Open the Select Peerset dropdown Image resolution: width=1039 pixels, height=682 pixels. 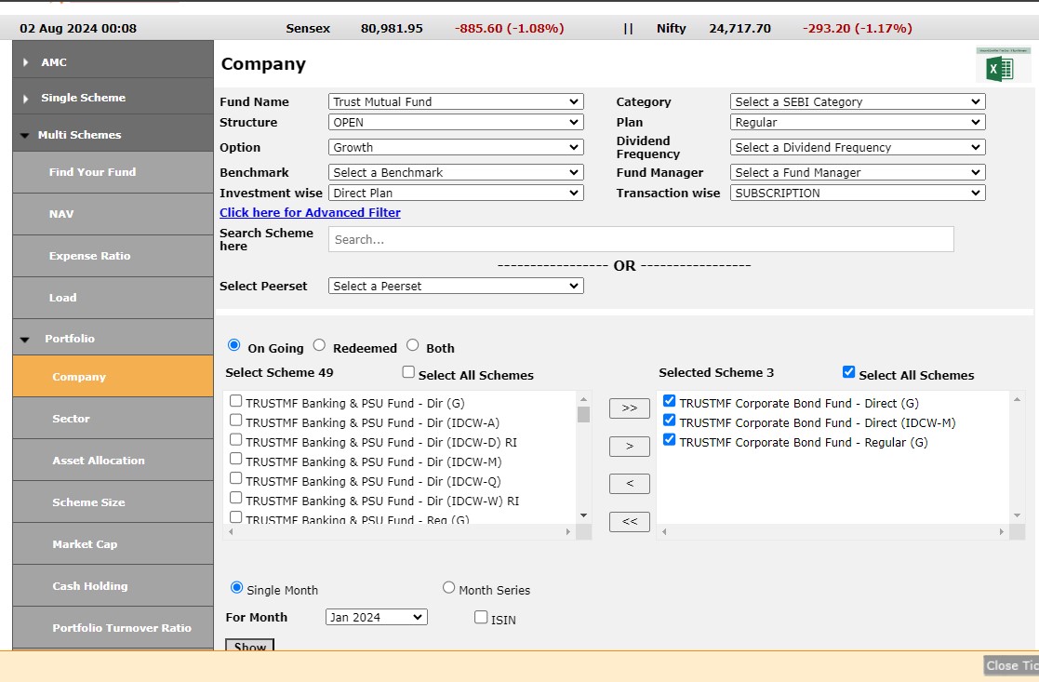click(x=456, y=286)
